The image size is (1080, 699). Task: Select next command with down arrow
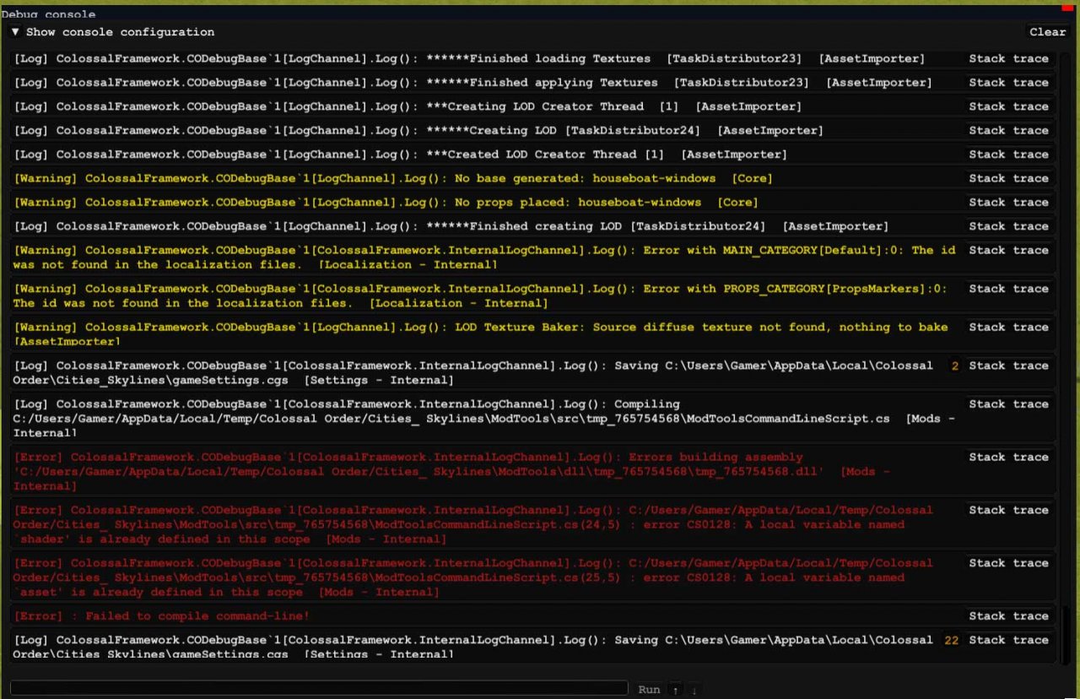694,689
